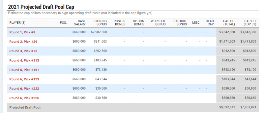This screenshot has width=264, height=113.
Task: Open the Round 5, Pick #151 link
Action: (24, 70)
